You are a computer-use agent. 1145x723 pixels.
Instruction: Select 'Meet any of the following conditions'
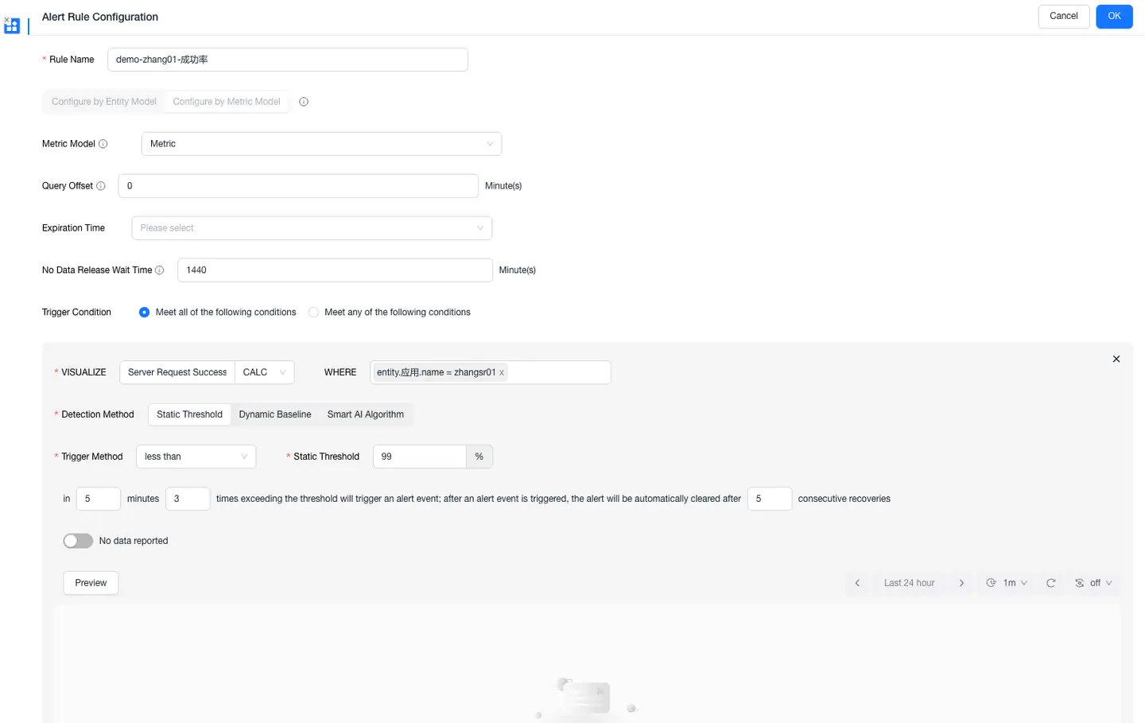click(314, 313)
